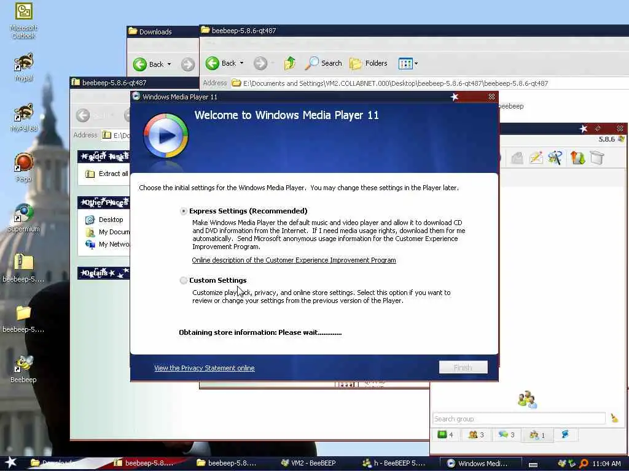Open the MyPal 68 desktop shortcut
Viewport: 629px width, 471px height.
click(x=24, y=117)
